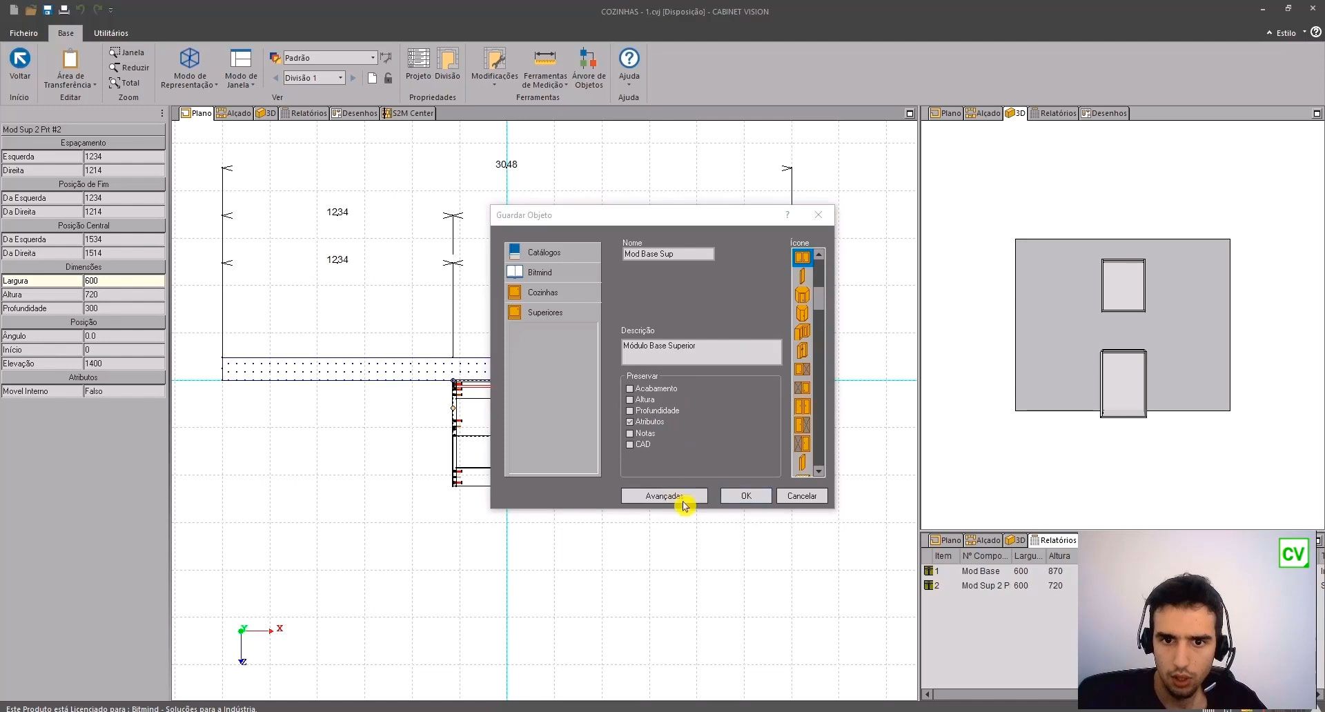Image resolution: width=1325 pixels, height=712 pixels.
Task: Click the Reduzir zoom-out tool
Action: [x=129, y=68]
